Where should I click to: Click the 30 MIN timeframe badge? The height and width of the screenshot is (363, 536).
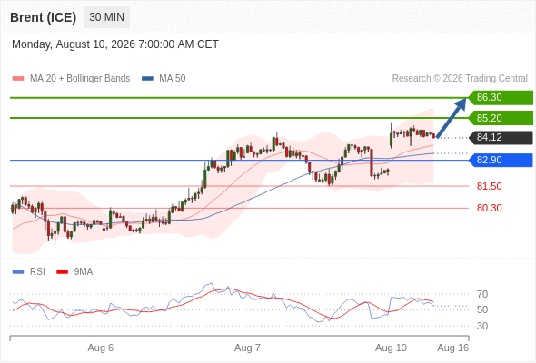[106, 17]
